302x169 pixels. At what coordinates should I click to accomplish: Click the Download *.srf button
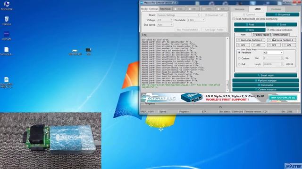click(x=214, y=15)
